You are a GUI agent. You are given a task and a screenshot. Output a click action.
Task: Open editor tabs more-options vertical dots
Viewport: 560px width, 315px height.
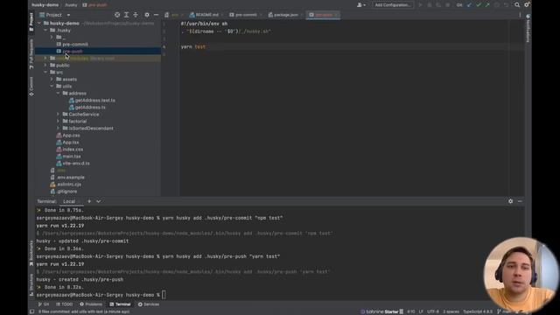(520, 15)
